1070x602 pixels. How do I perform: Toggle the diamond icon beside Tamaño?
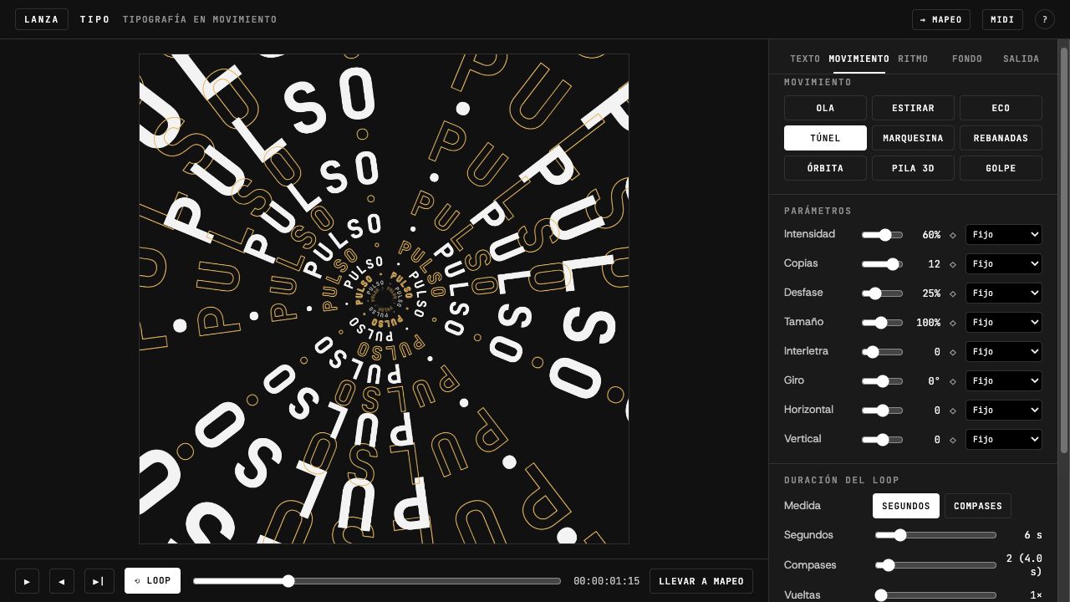953,324
